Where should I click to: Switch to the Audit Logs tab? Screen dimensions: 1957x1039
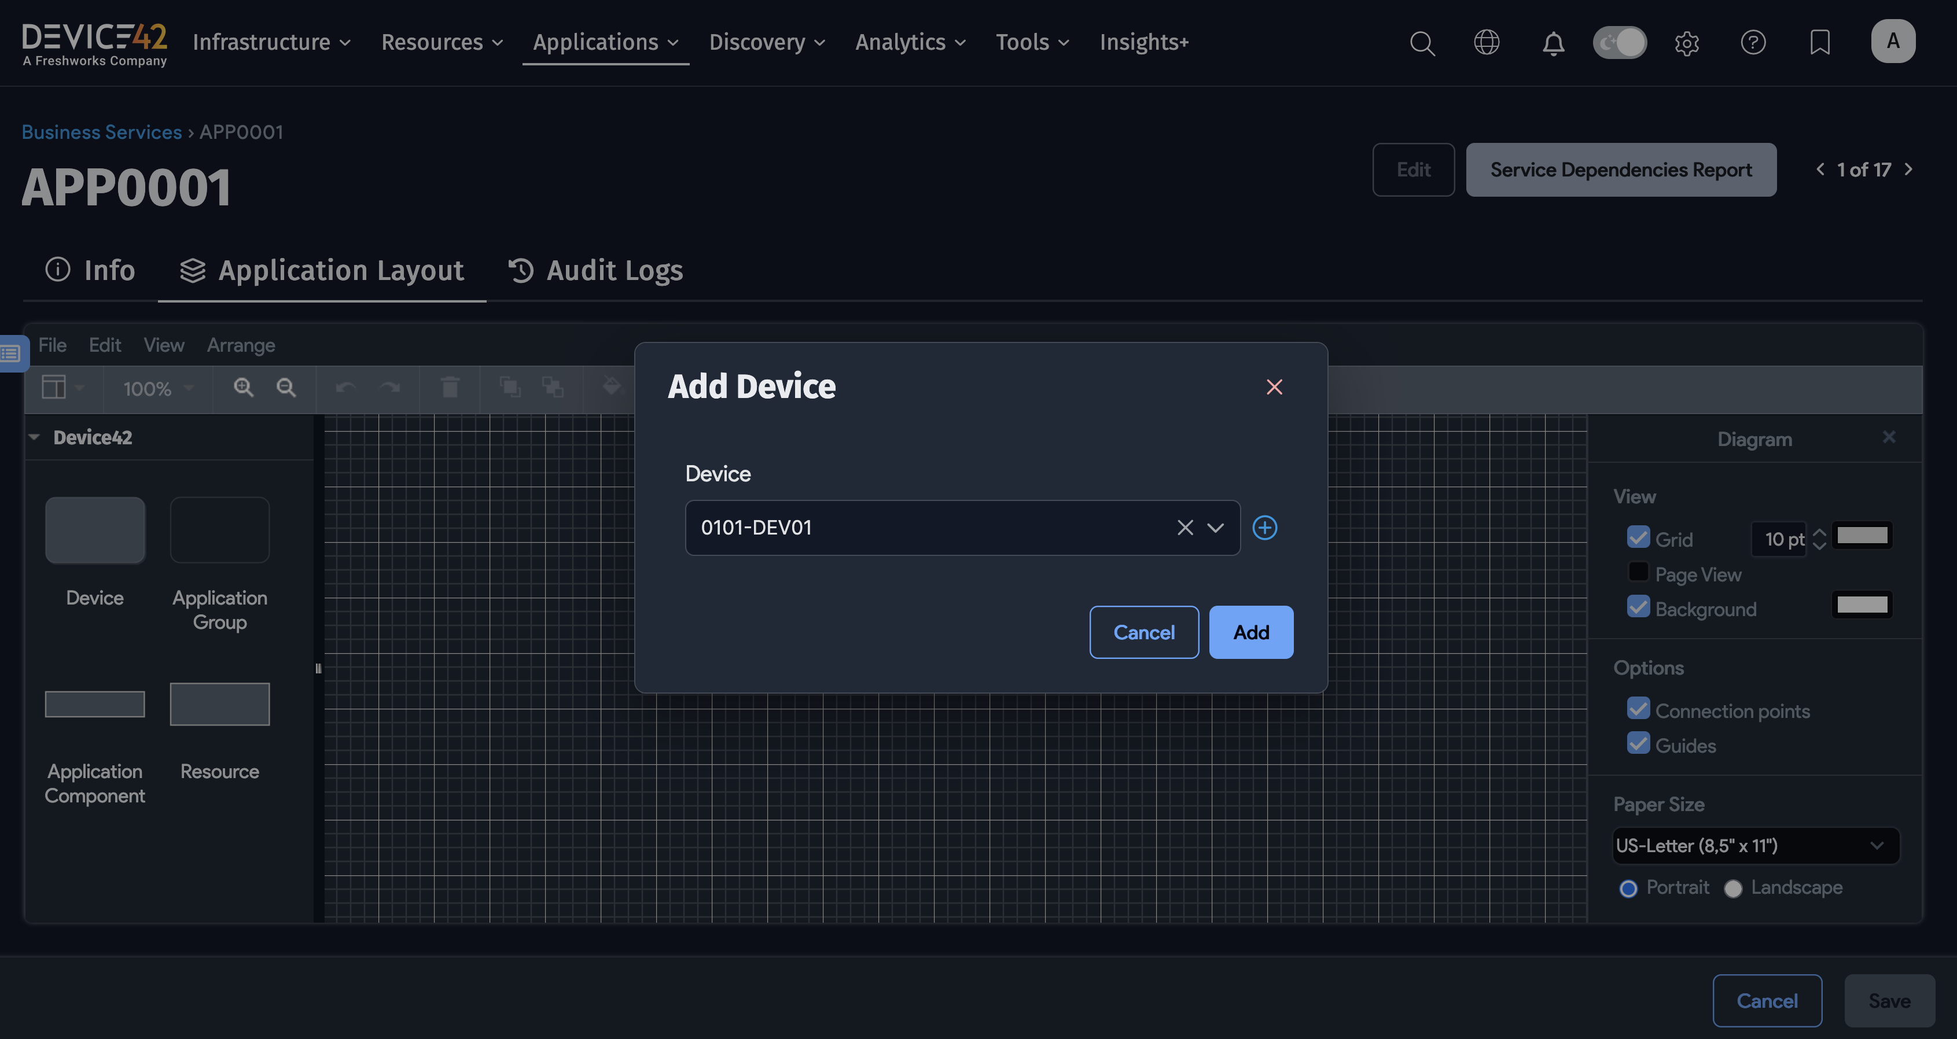(x=595, y=270)
